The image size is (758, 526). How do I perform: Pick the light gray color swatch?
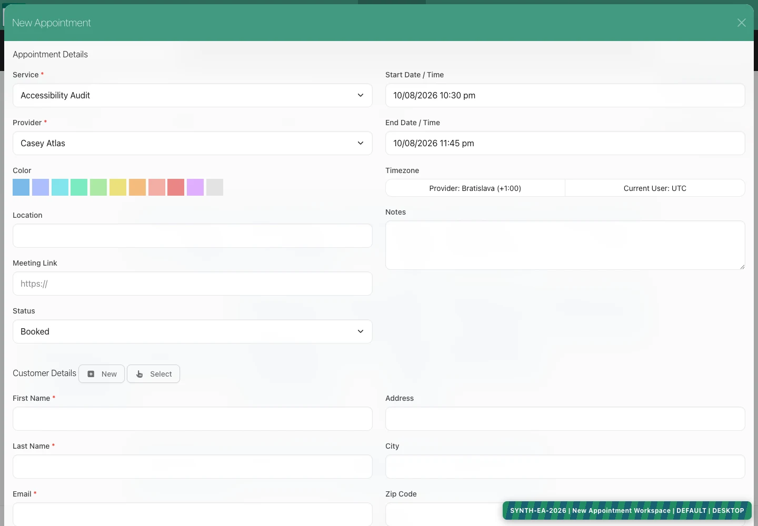point(215,187)
